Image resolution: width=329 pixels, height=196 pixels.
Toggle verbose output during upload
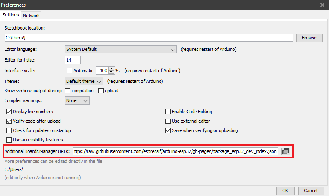(x=101, y=91)
